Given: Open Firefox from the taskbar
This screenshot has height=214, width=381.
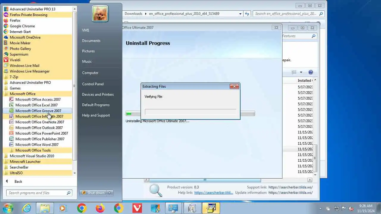Looking at the screenshot, I should [100, 208].
